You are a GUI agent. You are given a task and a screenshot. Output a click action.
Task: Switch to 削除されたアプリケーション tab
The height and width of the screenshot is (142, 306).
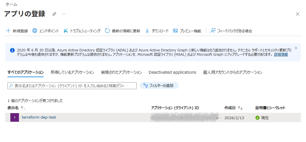coord(121,72)
